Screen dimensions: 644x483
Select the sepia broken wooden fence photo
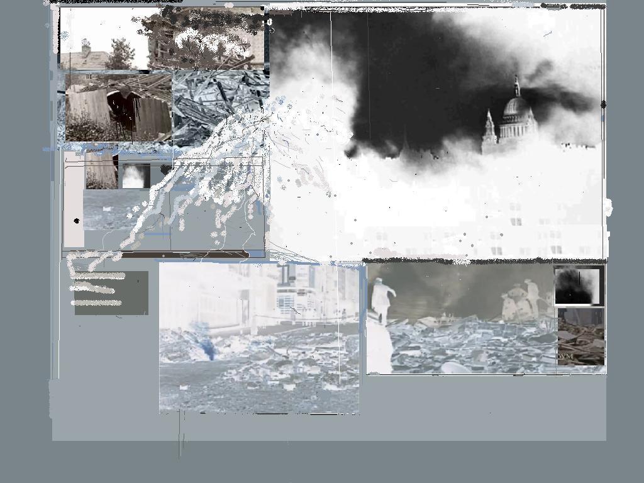pyautogui.click(x=118, y=108)
